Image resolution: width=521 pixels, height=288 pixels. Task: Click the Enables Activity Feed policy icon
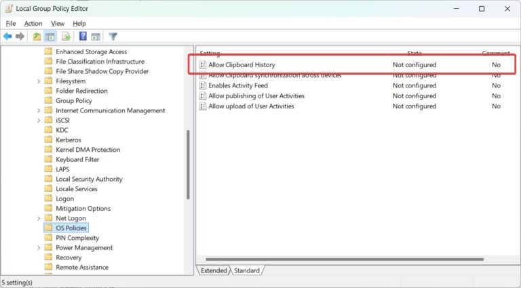(203, 85)
